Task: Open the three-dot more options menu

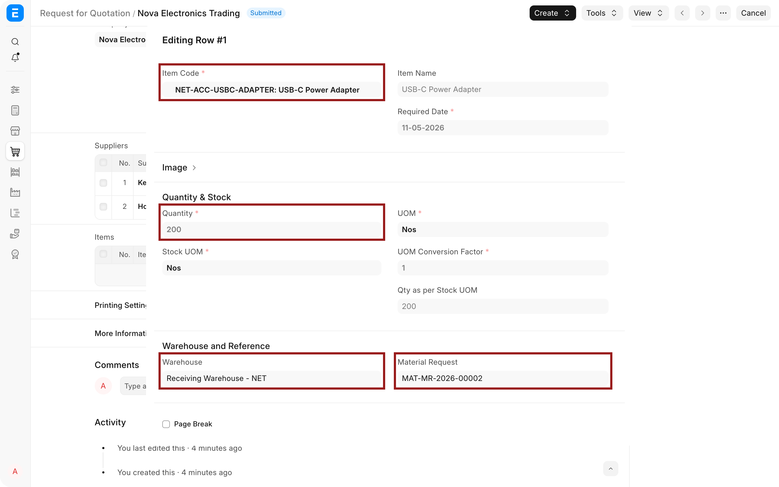Action: click(723, 13)
